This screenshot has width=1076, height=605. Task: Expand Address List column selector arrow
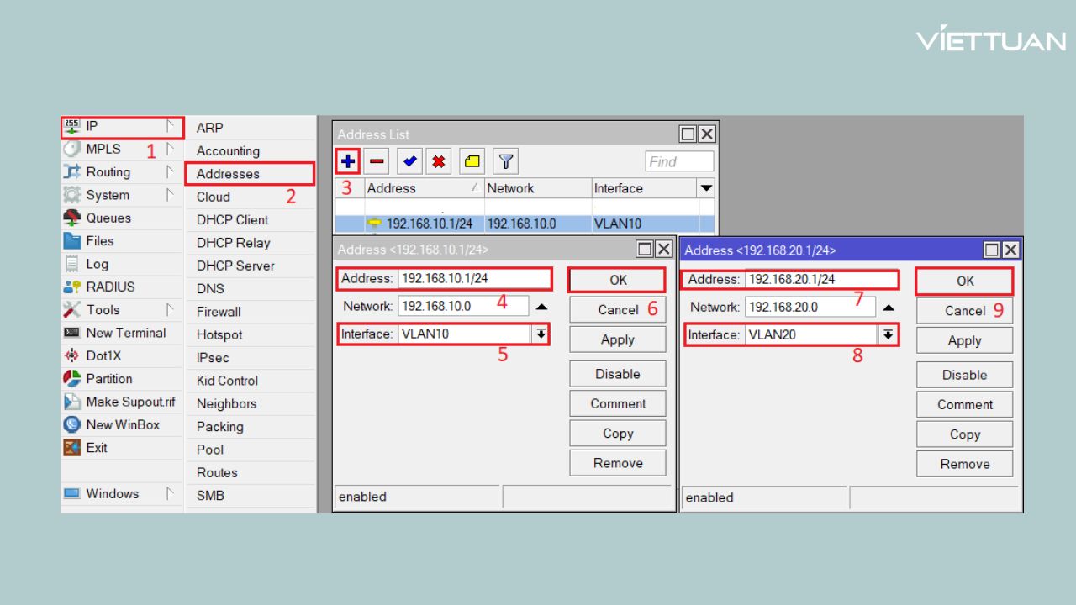tap(706, 188)
